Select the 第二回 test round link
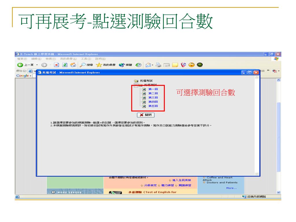This screenshot has width=296, height=222. point(153,93)
